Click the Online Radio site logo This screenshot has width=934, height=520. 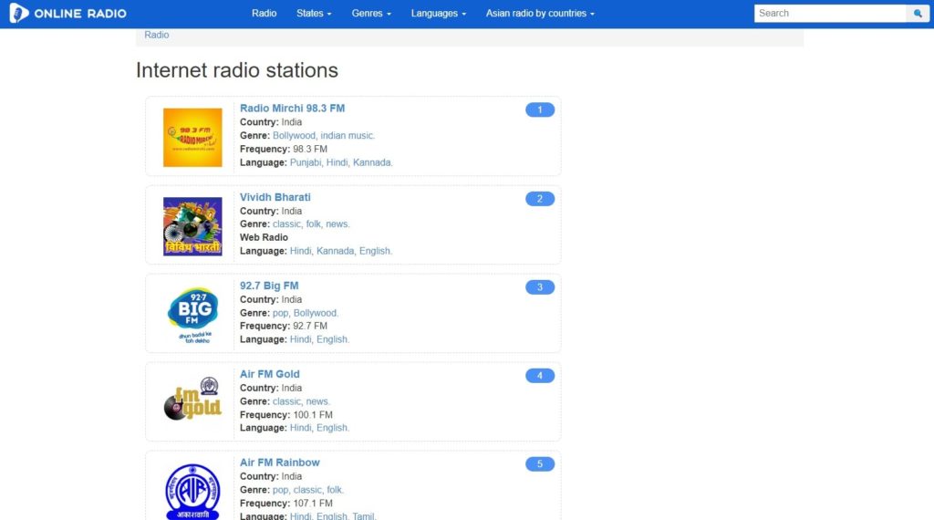point(67,14)
